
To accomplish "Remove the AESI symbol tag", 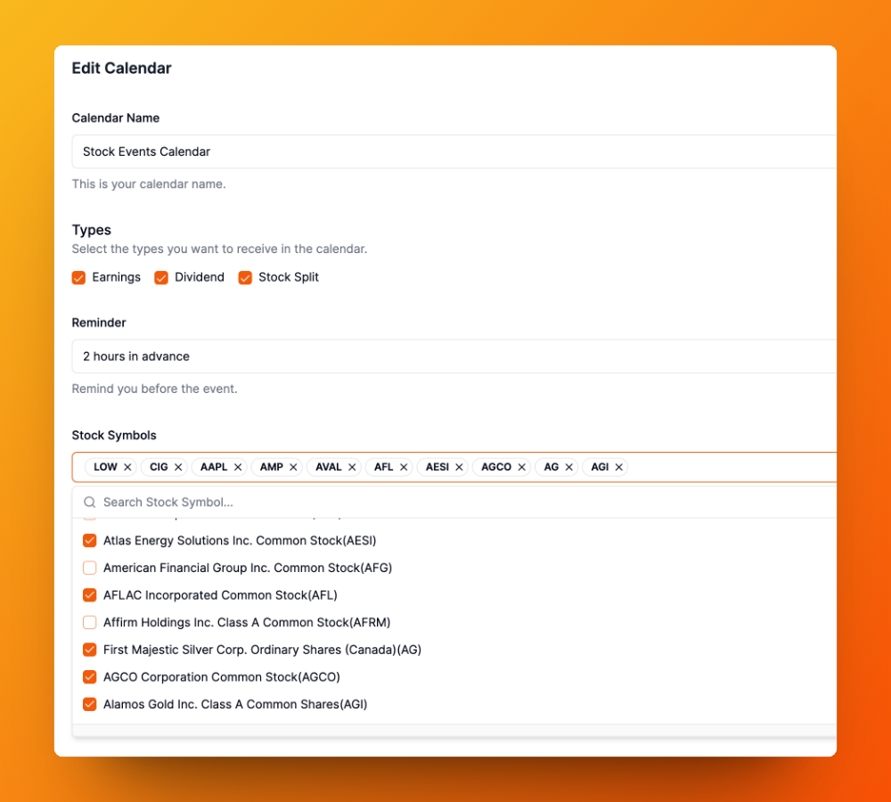I will 459,467.
